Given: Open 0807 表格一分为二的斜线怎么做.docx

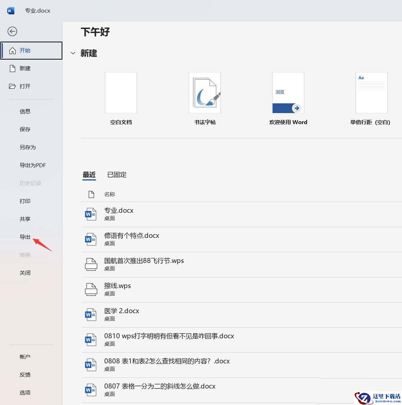Looking at the screenshot, I should pos(241,390).
